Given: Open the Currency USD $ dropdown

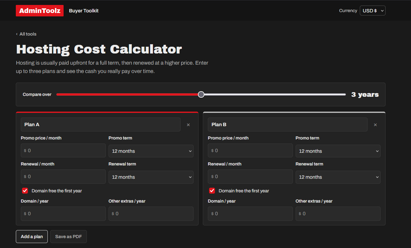Looking at the screenshot, I should tap(373, 11).
